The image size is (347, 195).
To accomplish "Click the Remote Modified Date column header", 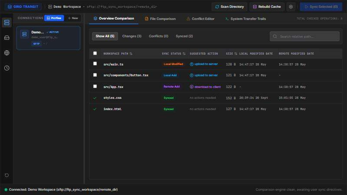I will pyautogui.click(x=296, y=54).
